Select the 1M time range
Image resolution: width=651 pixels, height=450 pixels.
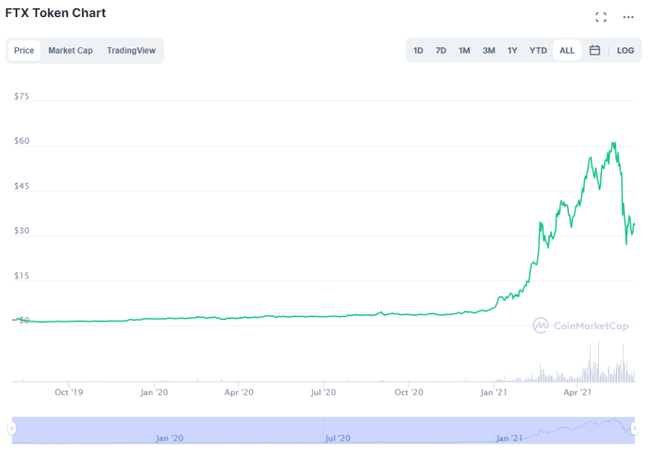(464, 51)
